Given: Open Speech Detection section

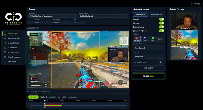Looking at the screenshot, I should (x=14, y=43).
